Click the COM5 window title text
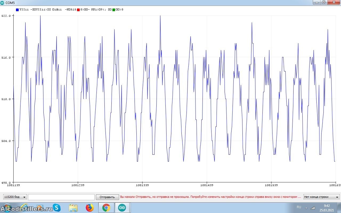 10,2
